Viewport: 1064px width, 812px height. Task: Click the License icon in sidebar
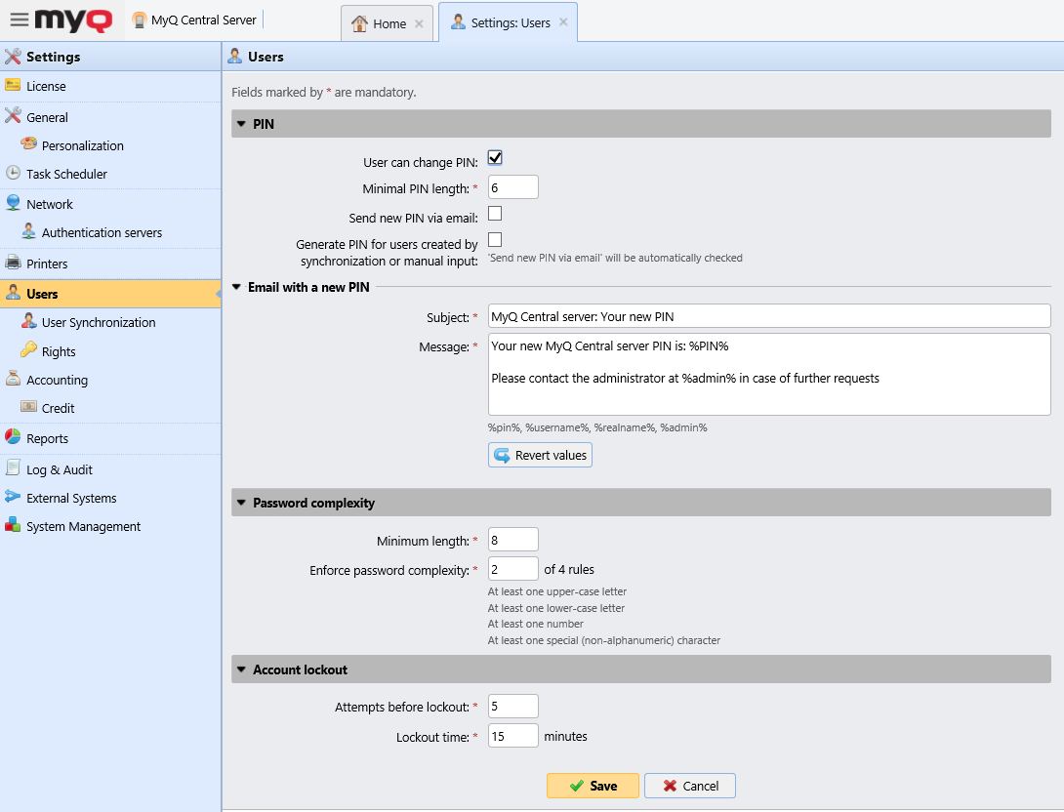point(13,86)
